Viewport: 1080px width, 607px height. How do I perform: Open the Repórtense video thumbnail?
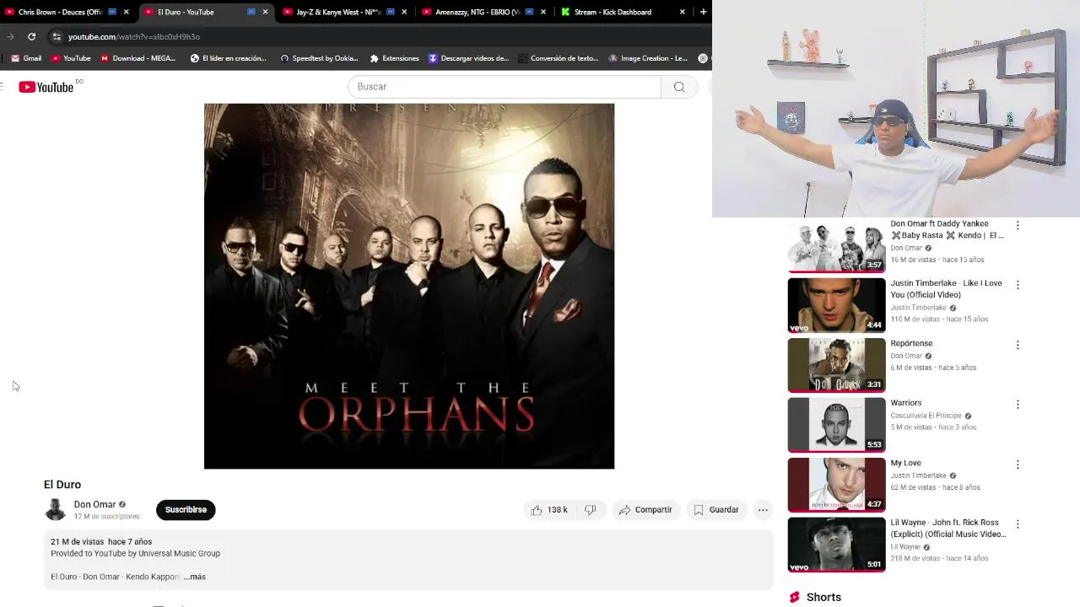pos(836,365)
